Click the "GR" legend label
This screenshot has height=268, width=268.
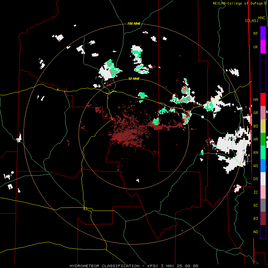click(x=255, y=113)
